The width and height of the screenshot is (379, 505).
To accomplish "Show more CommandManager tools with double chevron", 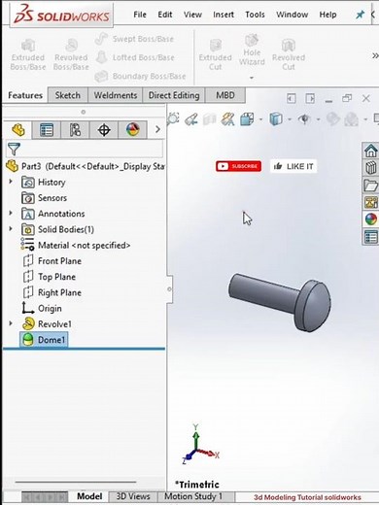I will click(375, 56).
